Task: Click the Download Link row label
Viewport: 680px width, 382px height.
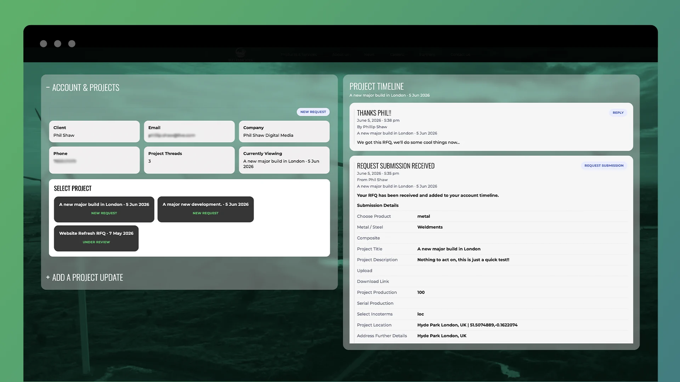Action: [373, 282]
